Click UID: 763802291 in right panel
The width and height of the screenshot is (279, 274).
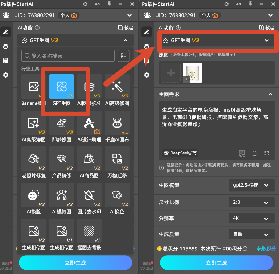[176, 16]
